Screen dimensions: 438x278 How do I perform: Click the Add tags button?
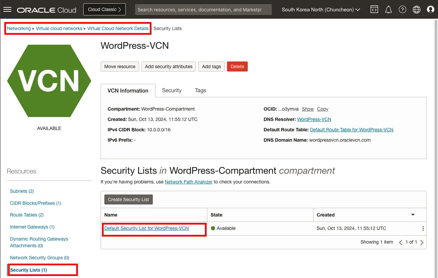[211, 66]
